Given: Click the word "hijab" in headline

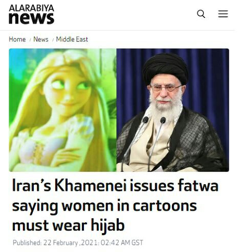Looking at the screenshot, I should pyautogui.click(x=107, y=225).
